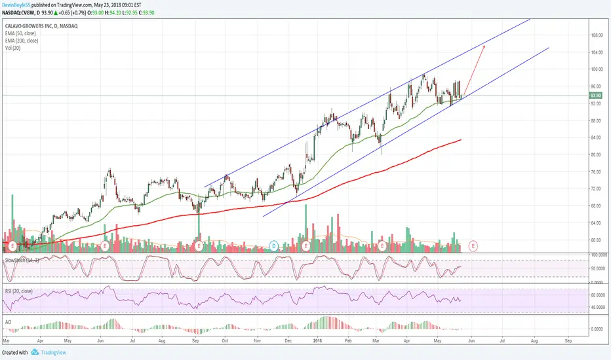Viewport: 611px width, 360px height.
Task: Click the 72.00 price axis label
Action: click(x=597, y=189)
